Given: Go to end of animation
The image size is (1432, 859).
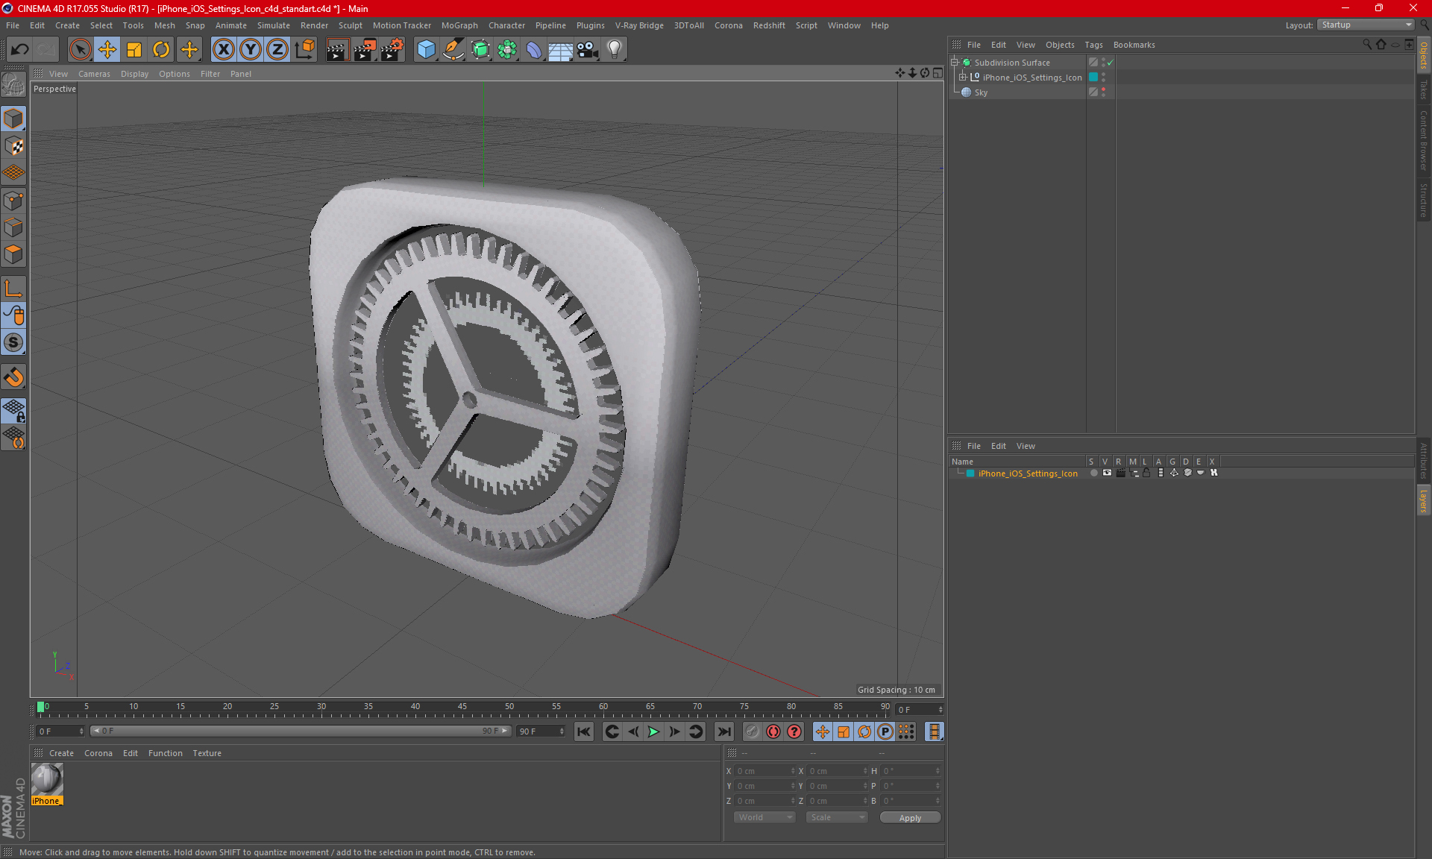Looking at the screenshot, I should click(x=723, y=731).
